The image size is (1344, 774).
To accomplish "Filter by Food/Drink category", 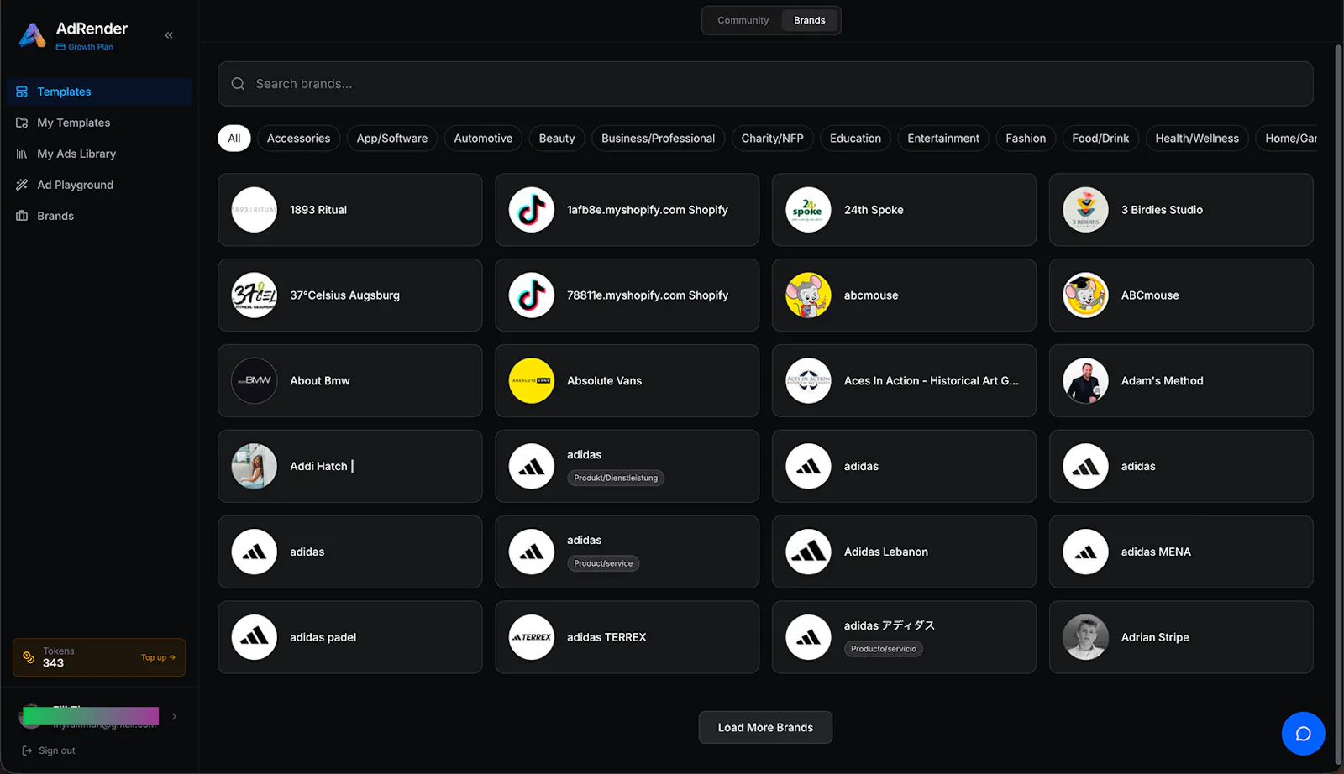I will (x=1100, y=139).
